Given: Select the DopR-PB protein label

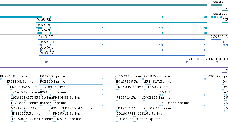Looking at the screenshot, I should 47,47.
